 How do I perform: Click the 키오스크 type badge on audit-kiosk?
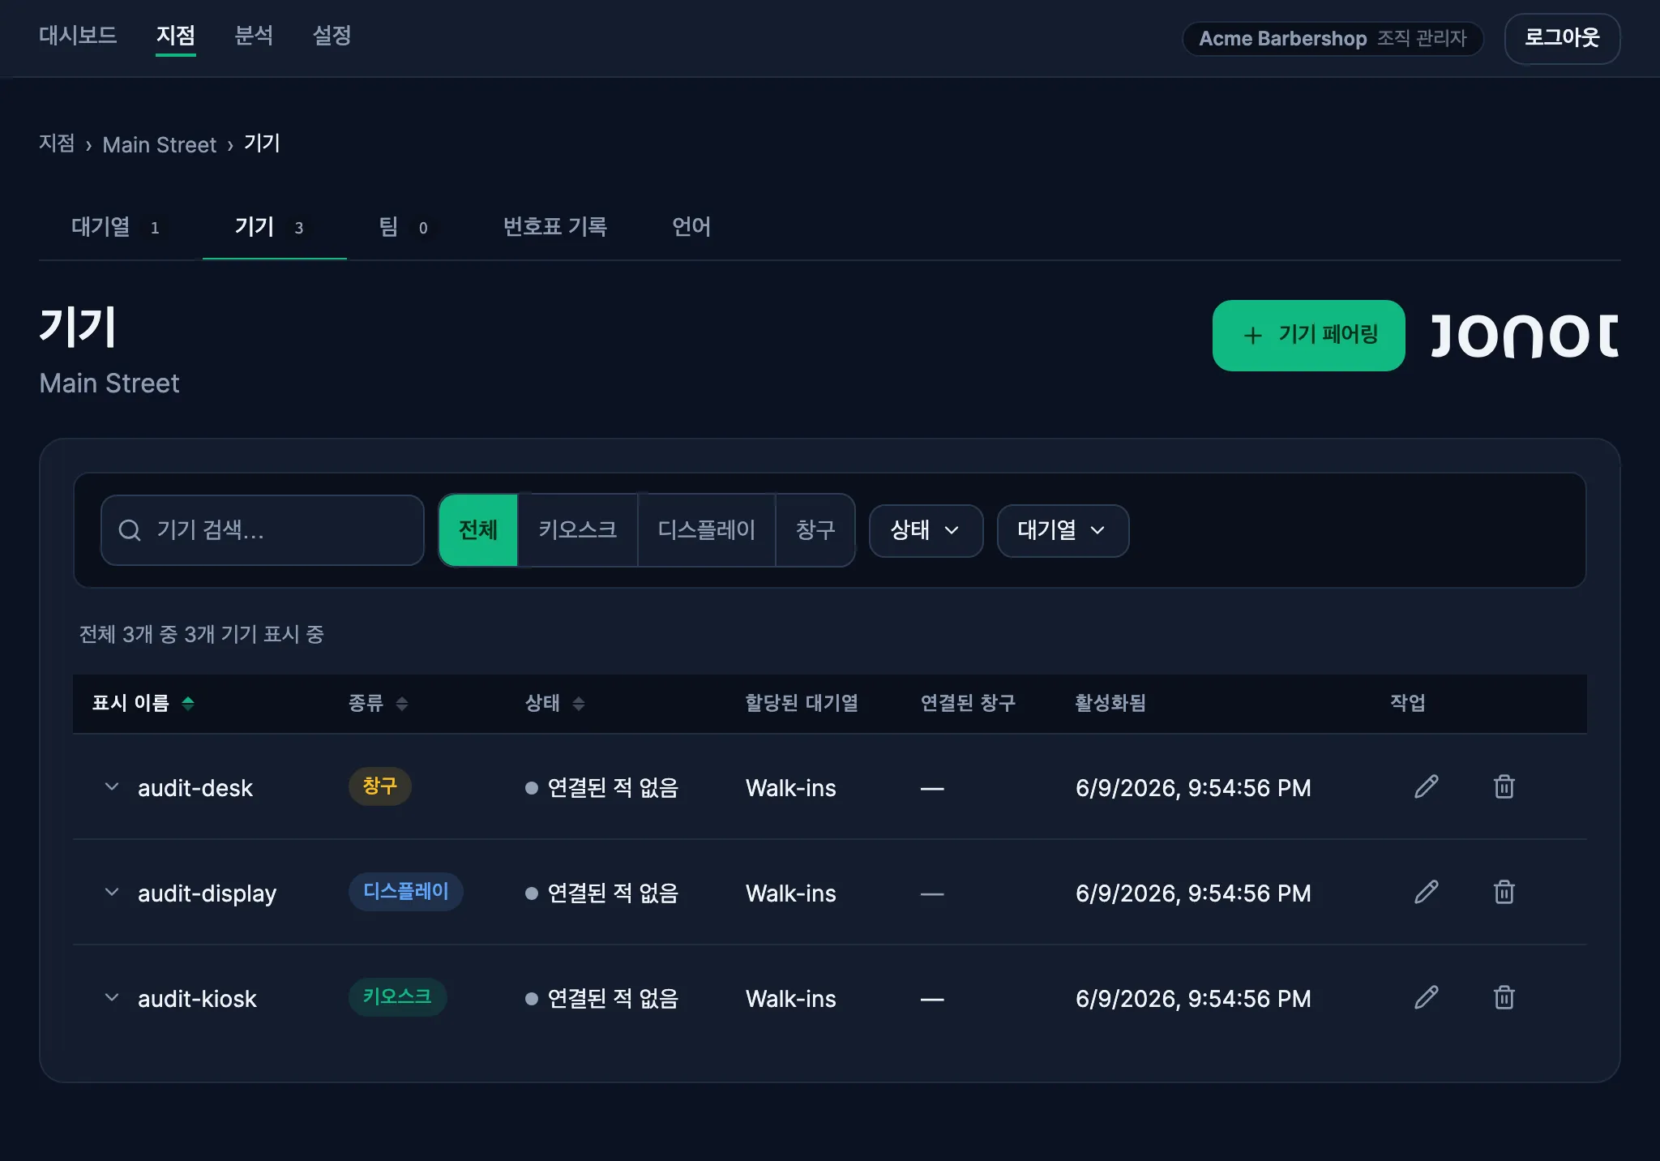click(x=397, y=996)
